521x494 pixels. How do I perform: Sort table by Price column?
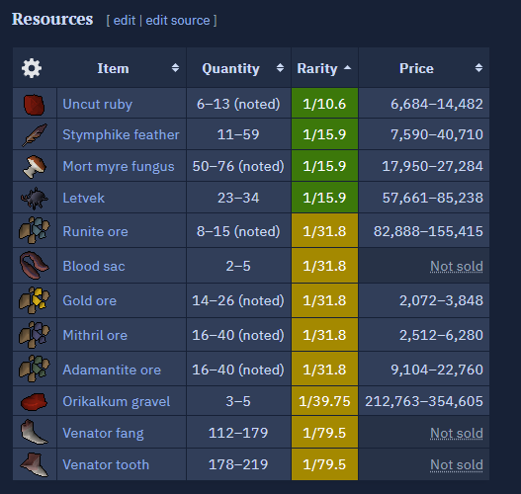478,68
